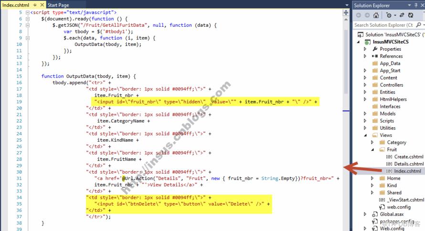The height and width of the screenshot is (231, 425).
Task: Click the Global.asax file icon
Action: coord(375,214)
